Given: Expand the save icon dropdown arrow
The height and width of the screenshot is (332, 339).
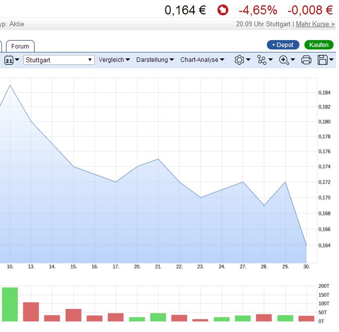Looking at the screenshot, I should tap(331, 59).
